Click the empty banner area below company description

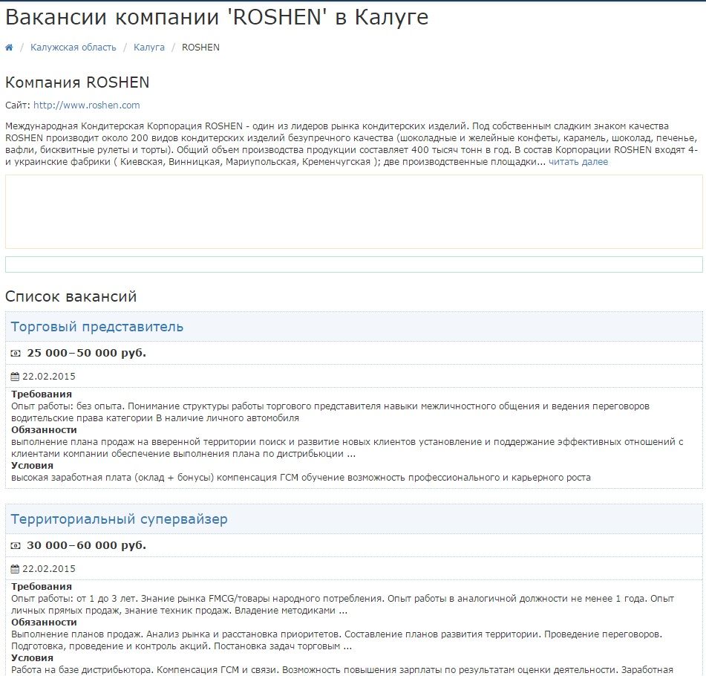(353, 215)
